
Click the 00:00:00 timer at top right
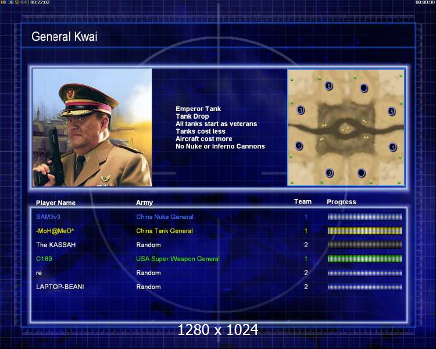click(425, 2)
